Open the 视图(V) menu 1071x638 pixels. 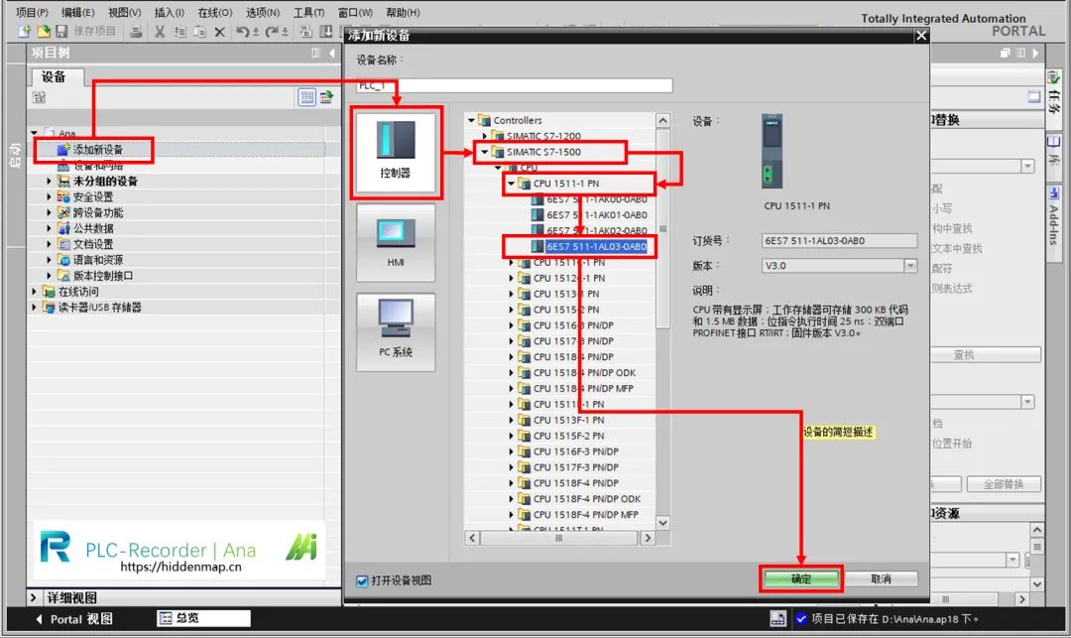[124, 12]
